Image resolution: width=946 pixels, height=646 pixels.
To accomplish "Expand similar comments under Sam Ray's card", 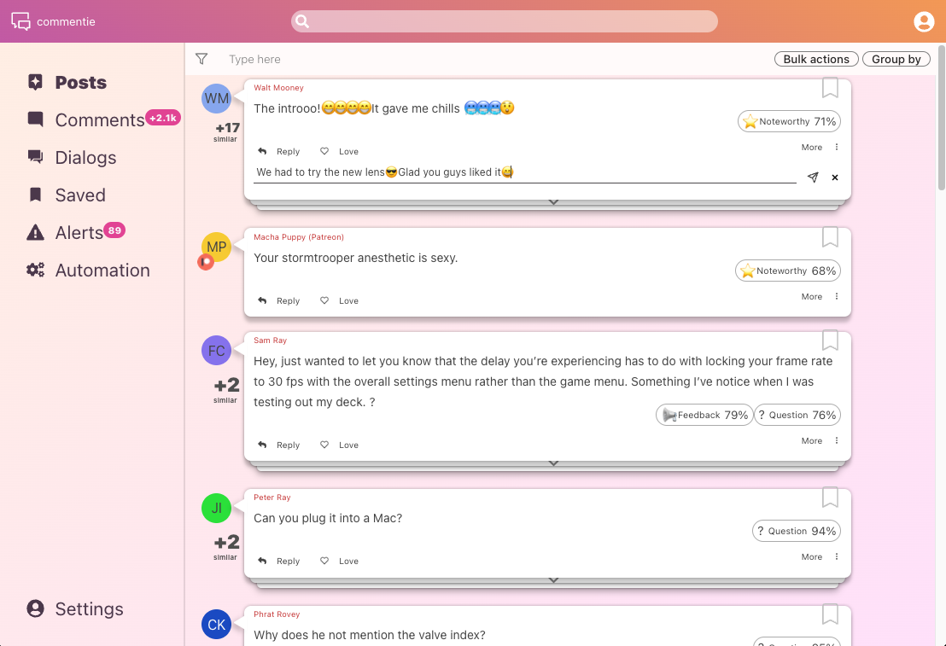I will 553,463.
